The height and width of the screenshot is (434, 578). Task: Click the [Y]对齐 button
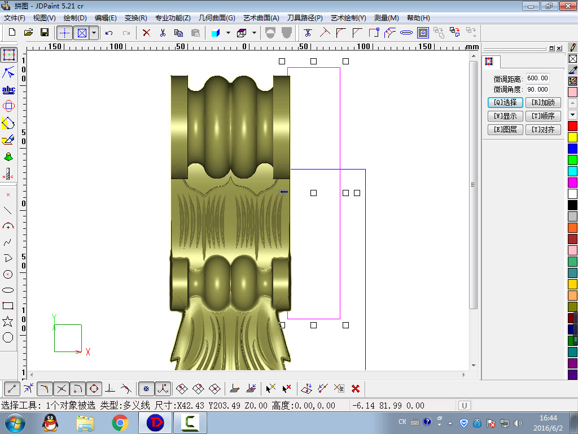[543, 129]
